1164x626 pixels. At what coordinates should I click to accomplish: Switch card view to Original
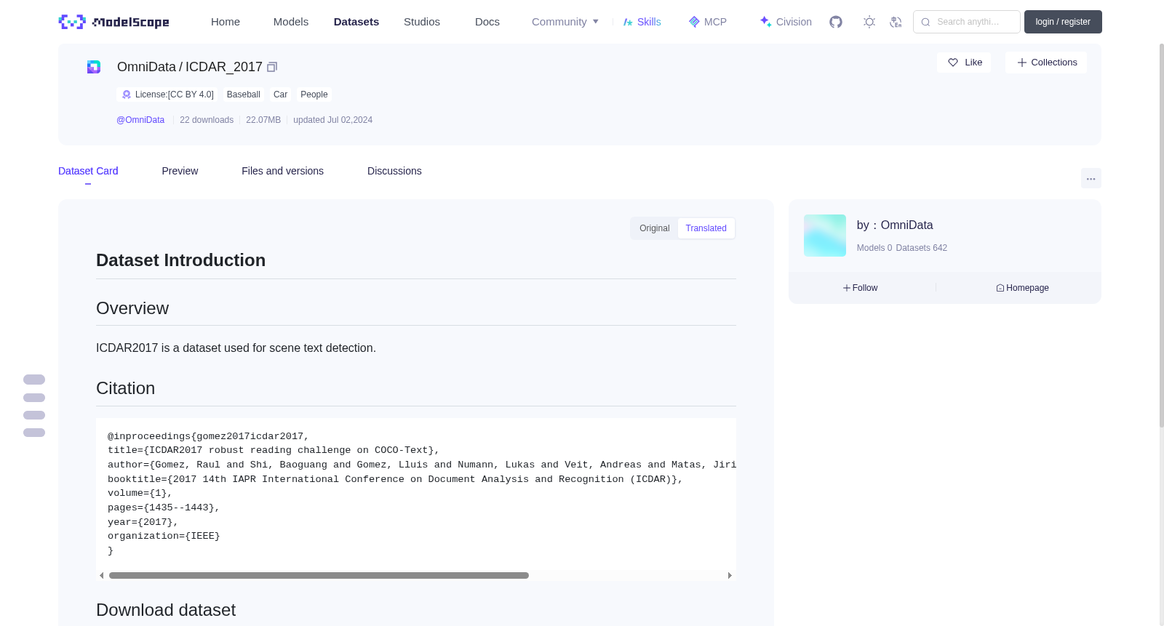[x=655, y=228]
